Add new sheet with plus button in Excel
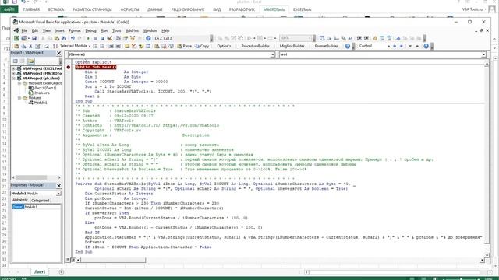Image resolution: width=499 pixels, height=280 pixels. [62, 271]
